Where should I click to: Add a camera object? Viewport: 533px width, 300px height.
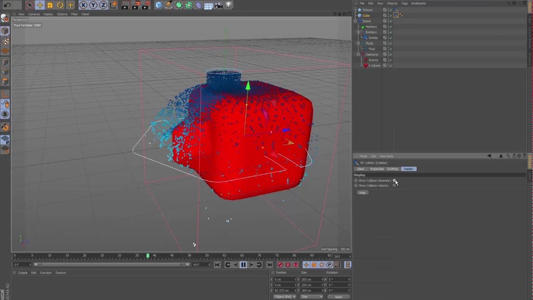pos(219,5)
